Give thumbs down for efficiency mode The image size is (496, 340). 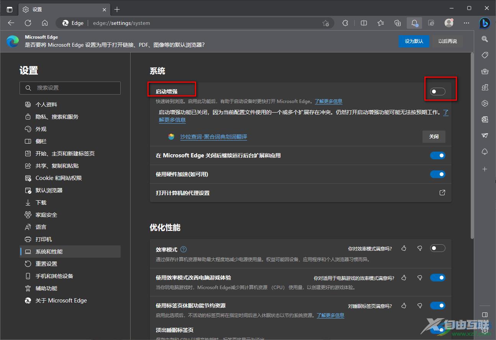click(x=419, y=248)
